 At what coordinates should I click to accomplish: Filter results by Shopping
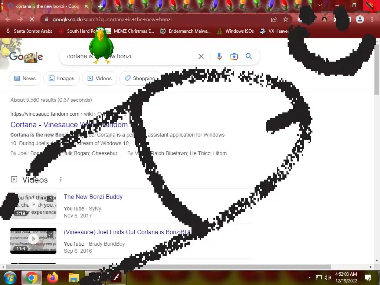pos(140,78)
